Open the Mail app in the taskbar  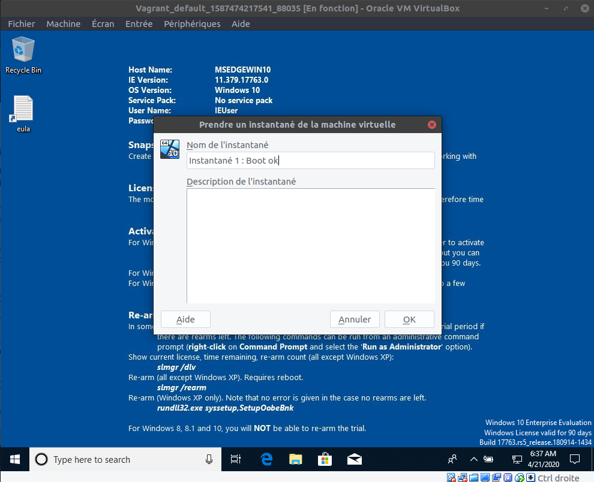[x=354, y=459]
